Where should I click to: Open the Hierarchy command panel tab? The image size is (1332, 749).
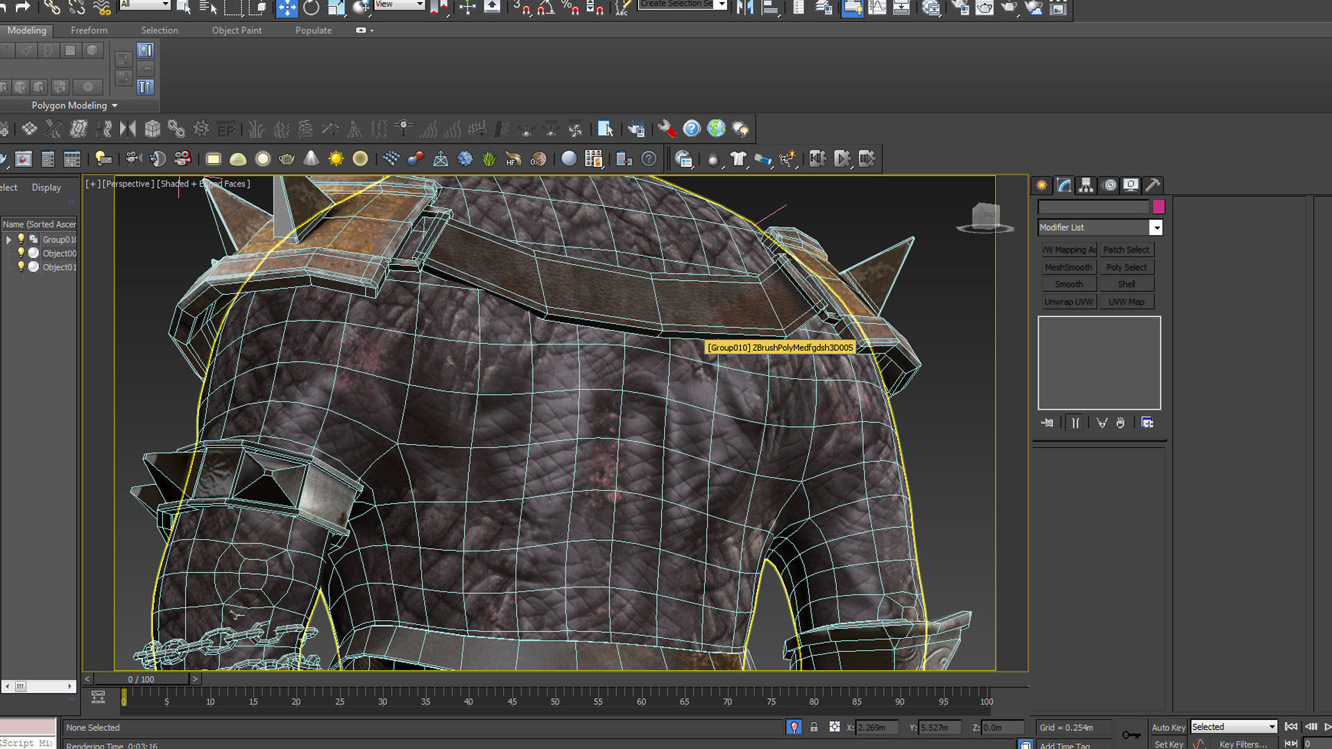pyautogui.click(x=1086, y=185)
